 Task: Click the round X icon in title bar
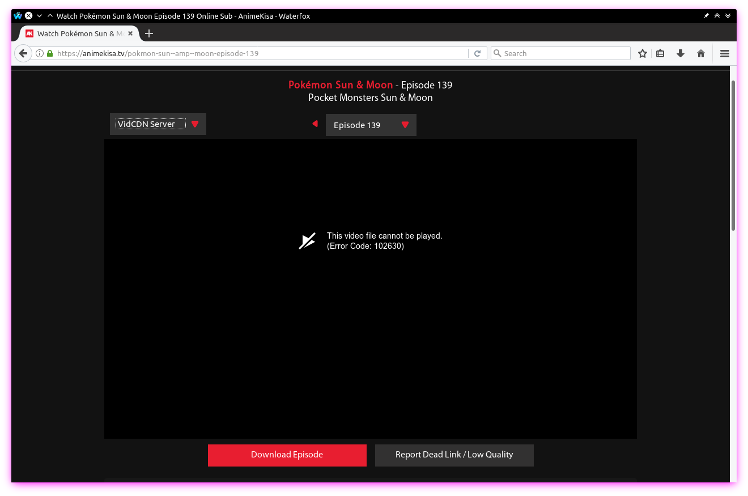tap(28, 16)
